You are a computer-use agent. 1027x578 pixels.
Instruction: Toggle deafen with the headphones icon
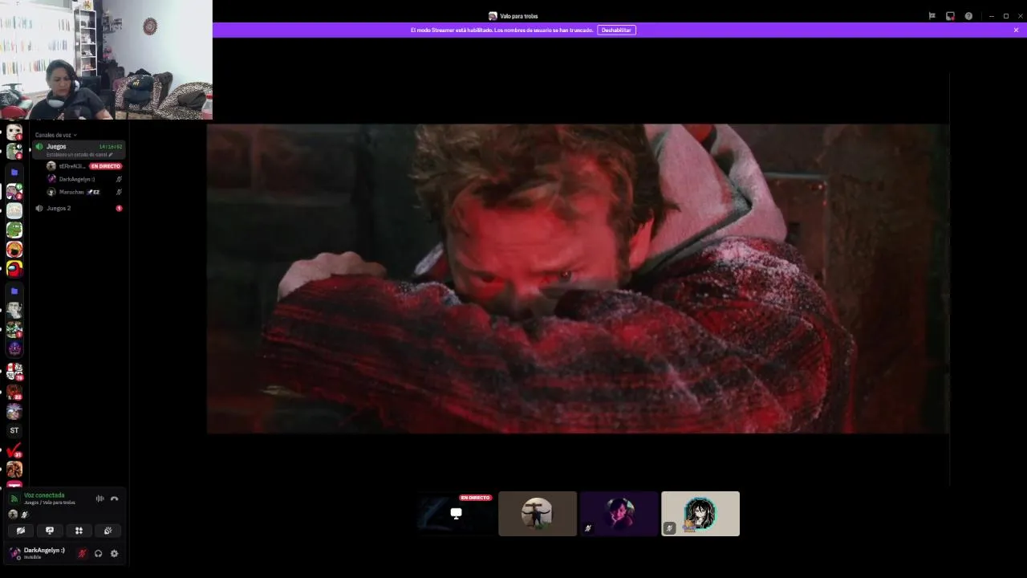click(x=98, y=553)
